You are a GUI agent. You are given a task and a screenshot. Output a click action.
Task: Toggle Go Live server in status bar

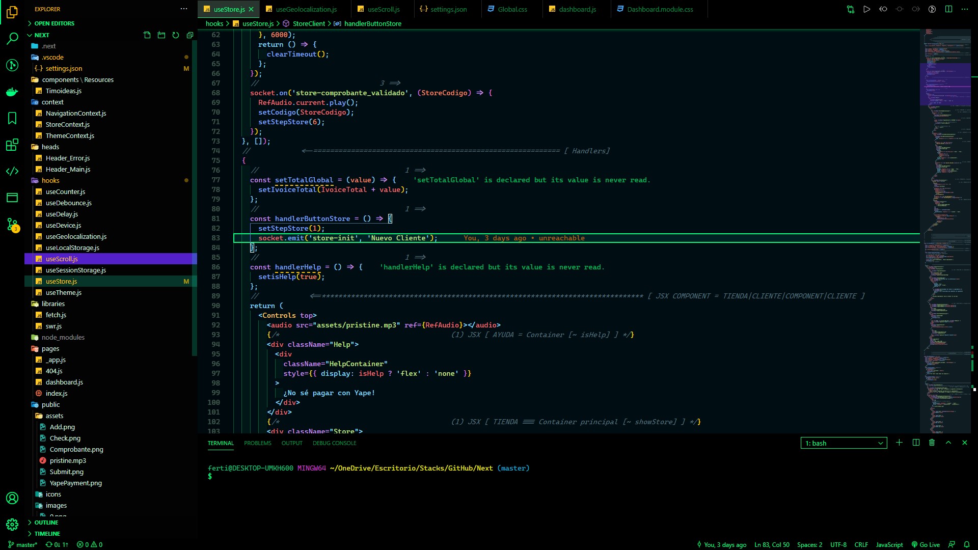click(x=926, y=544)
